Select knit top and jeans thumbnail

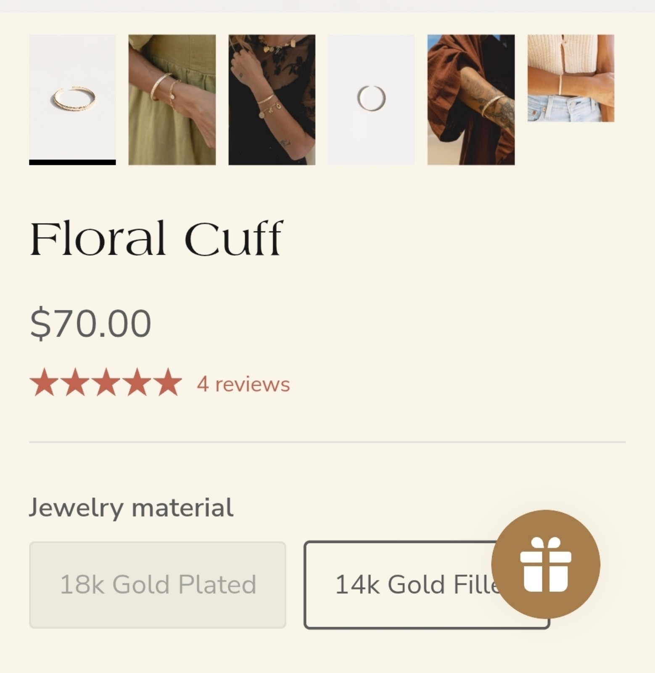click(x=571, y=78)
